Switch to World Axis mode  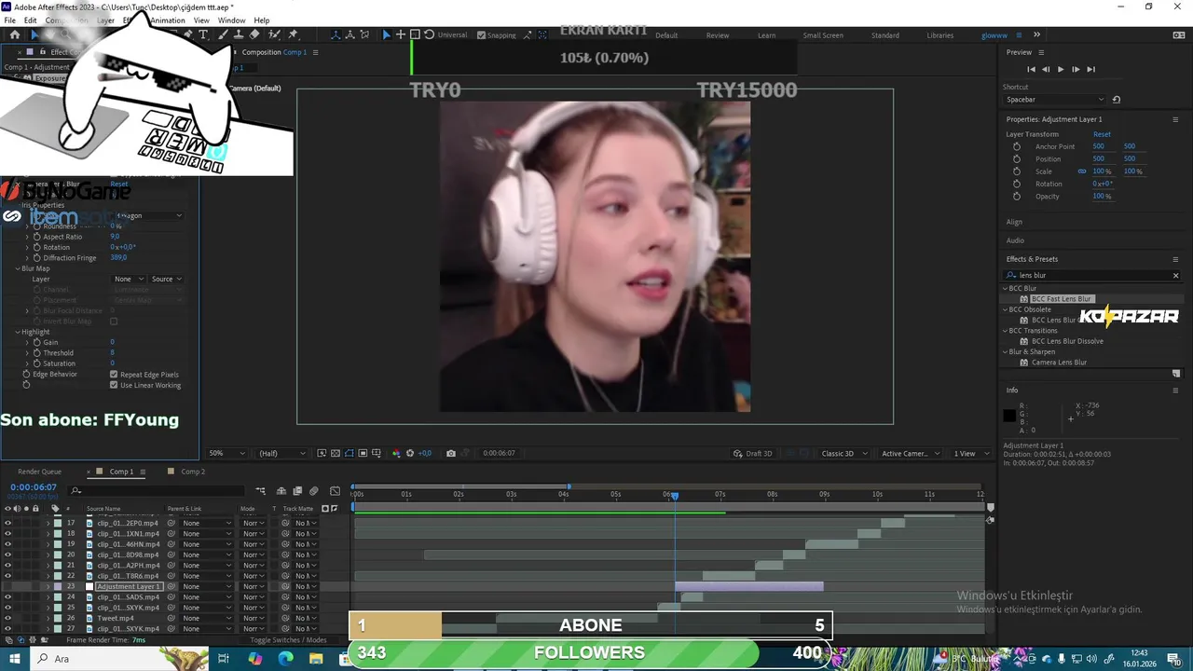click(x=349, y=34)
